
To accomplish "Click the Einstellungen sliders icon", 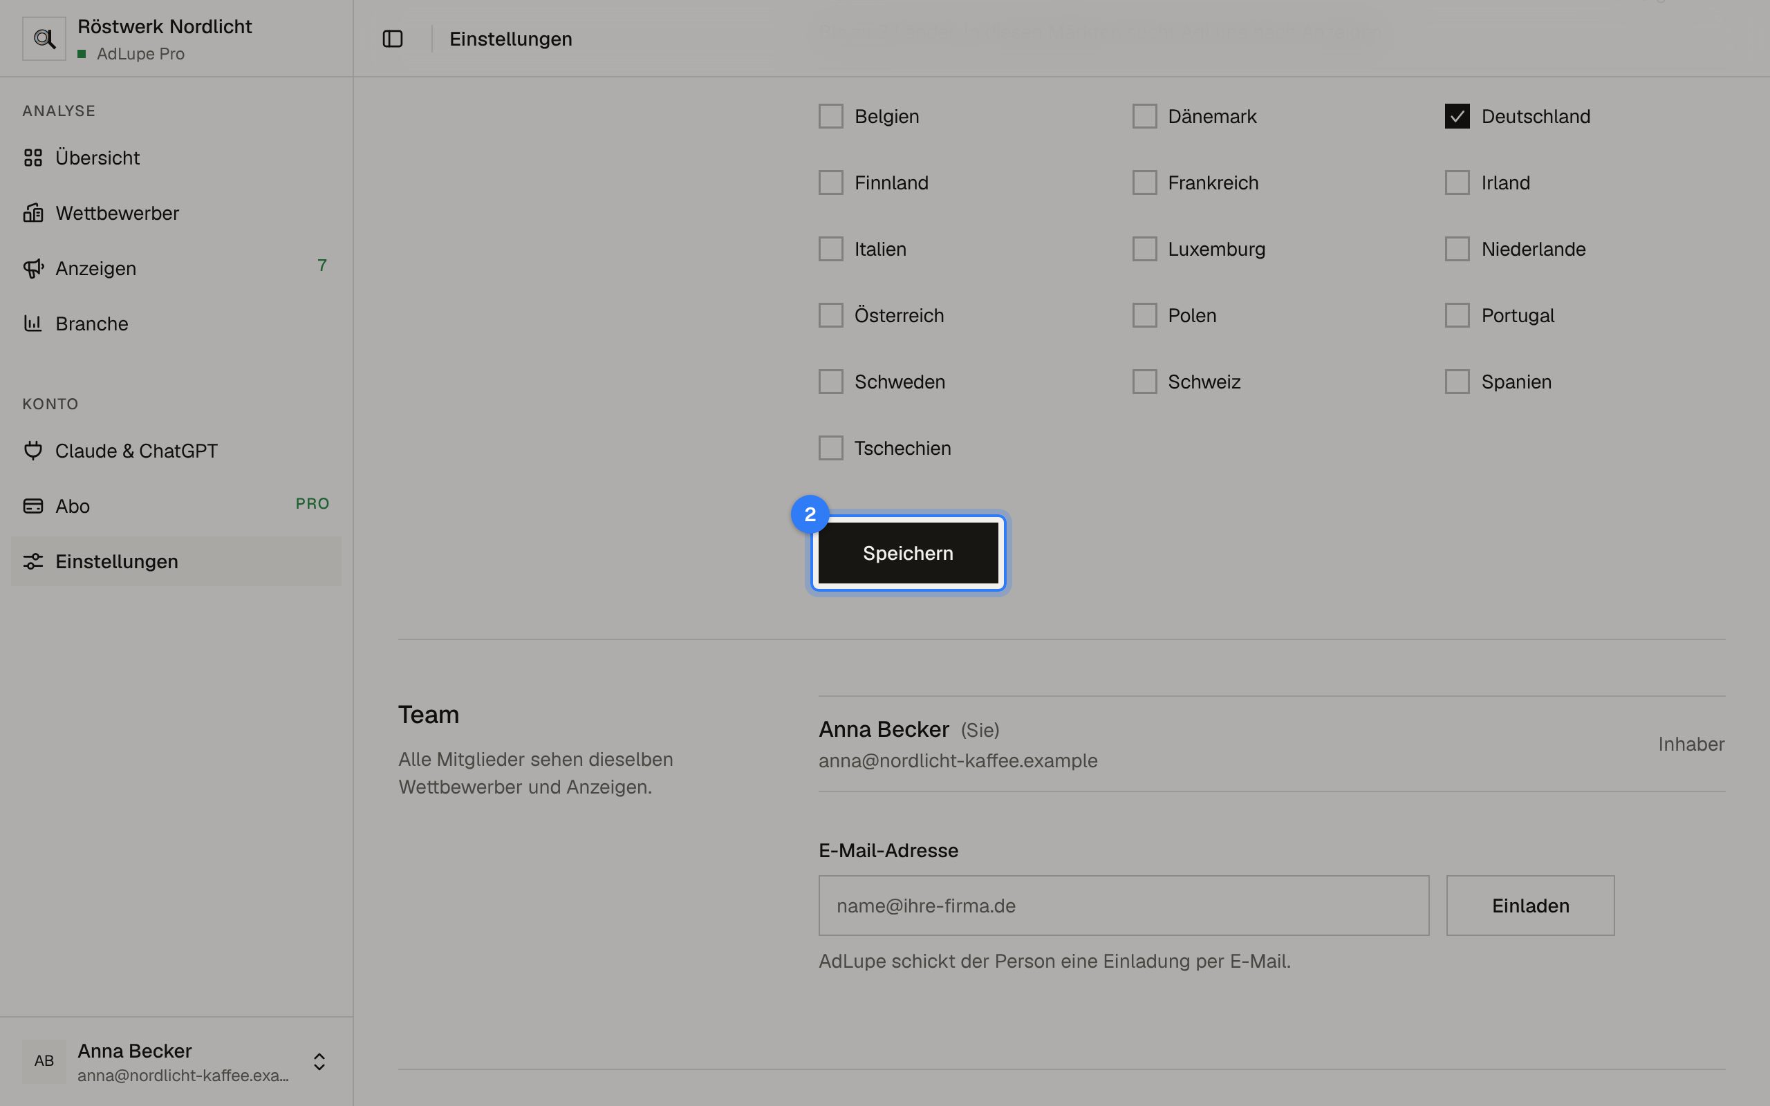I will tap(33, 561).
